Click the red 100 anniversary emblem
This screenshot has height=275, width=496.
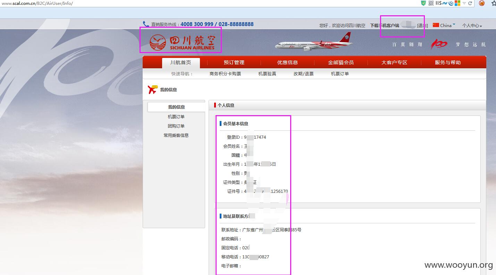(x=439, y=44)
